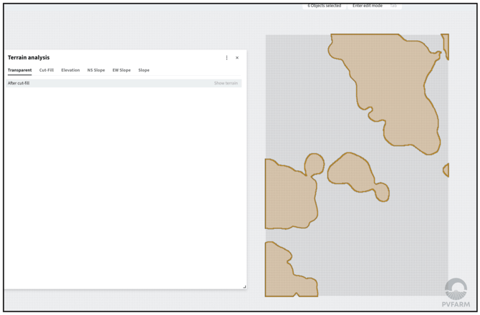Select the central blob-shaped terrain region
Image resolution: width=480 pixels, height=315 pixels.
[355, 174]
